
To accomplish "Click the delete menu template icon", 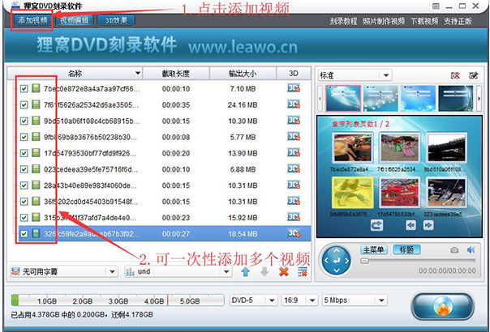I will [455, 75].
